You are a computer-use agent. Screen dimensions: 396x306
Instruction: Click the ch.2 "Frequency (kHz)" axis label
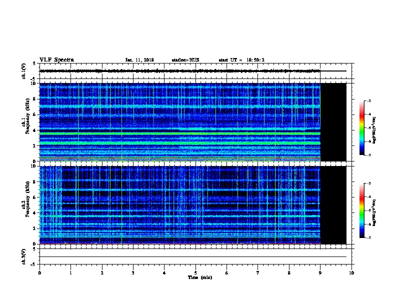click(27, 199)
